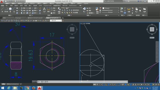The height and width of the screenshot is (90, 160).
Task: Click the ByLayer object color swatch
Action: click(103, 8)
